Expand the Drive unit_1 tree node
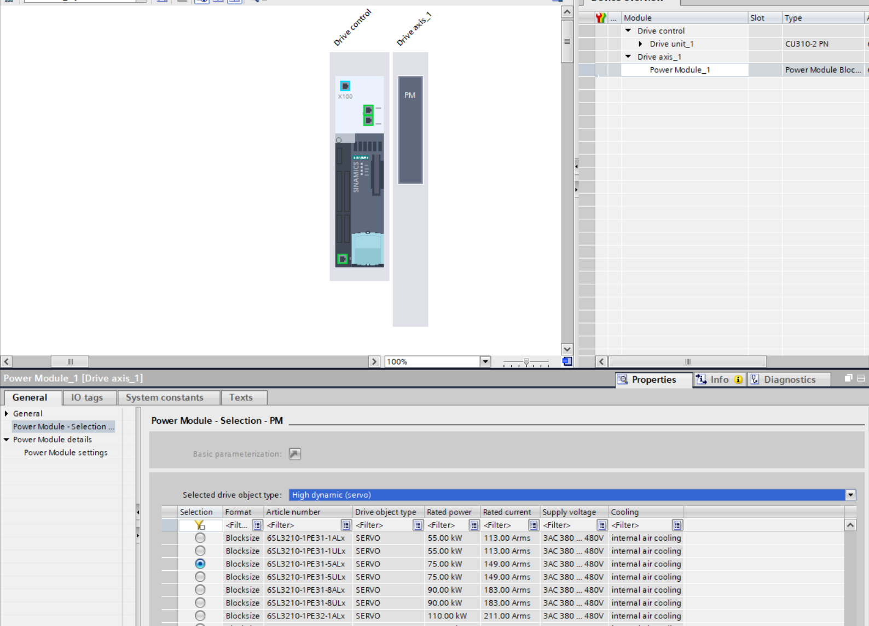This screenshot has height=626, width=869. [640, 44]
